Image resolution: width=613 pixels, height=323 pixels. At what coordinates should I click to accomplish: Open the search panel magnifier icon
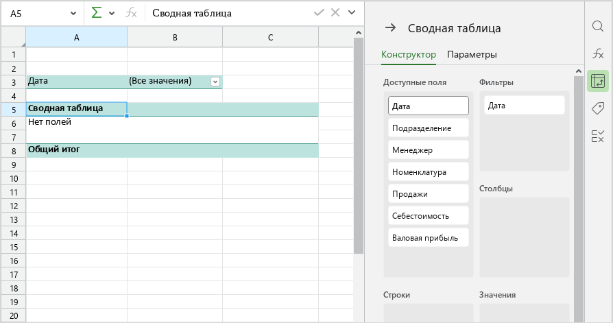click(598, 26)
